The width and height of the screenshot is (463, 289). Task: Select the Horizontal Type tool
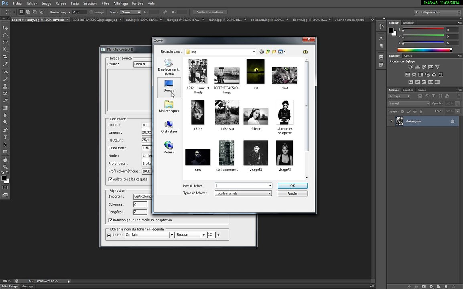[x=5, y=137]
